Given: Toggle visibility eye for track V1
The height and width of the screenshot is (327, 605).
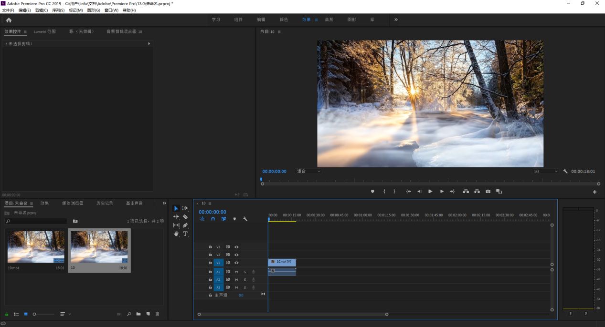Looking at the screenshot, I should click(236, 263).
